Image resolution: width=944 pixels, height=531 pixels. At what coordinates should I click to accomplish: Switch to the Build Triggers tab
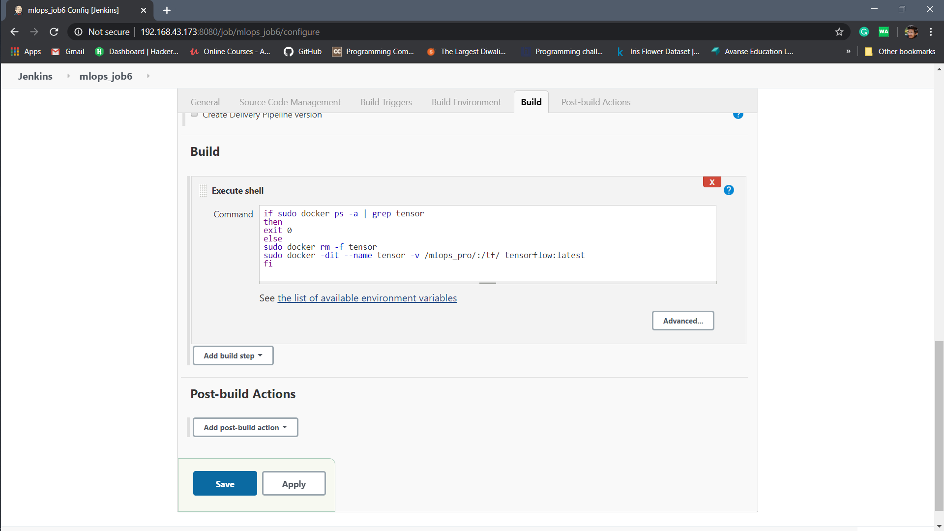(385, 102)
